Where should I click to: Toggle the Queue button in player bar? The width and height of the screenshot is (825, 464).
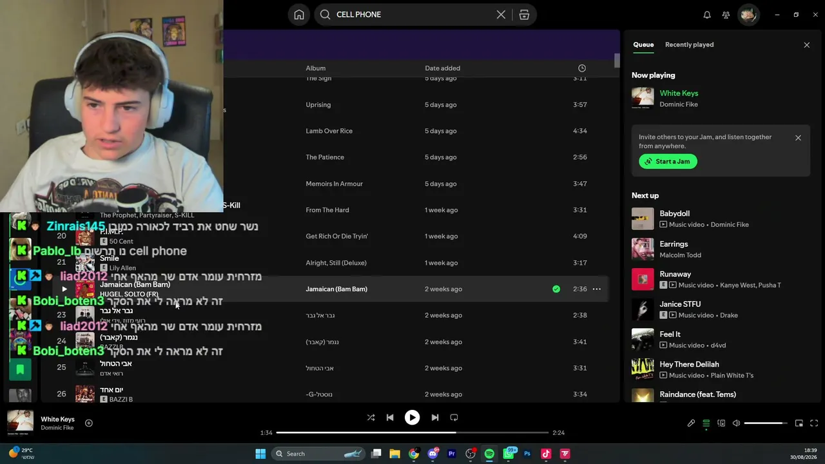tap(706, 423)
